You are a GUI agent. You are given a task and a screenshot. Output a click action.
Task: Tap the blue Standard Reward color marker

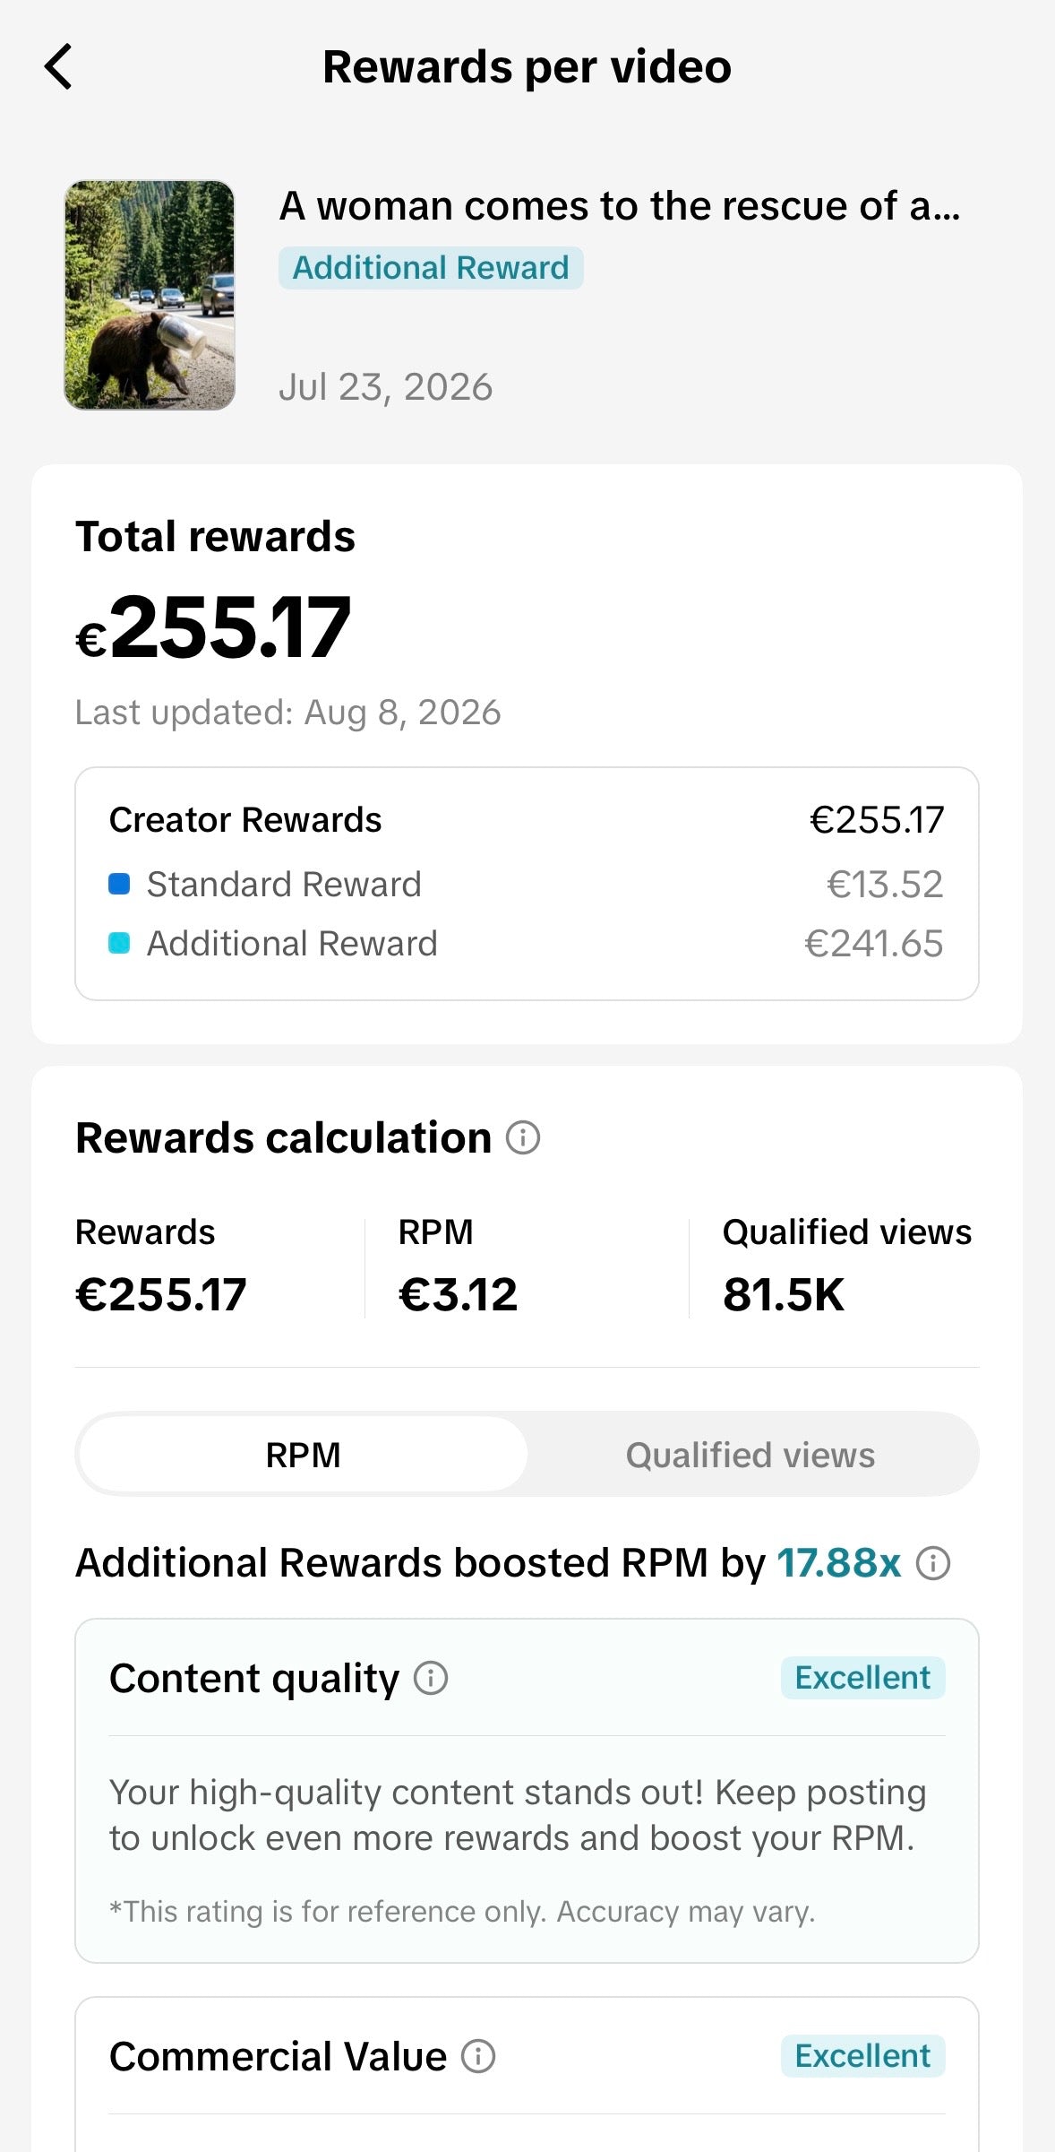(x=119, y=885)
